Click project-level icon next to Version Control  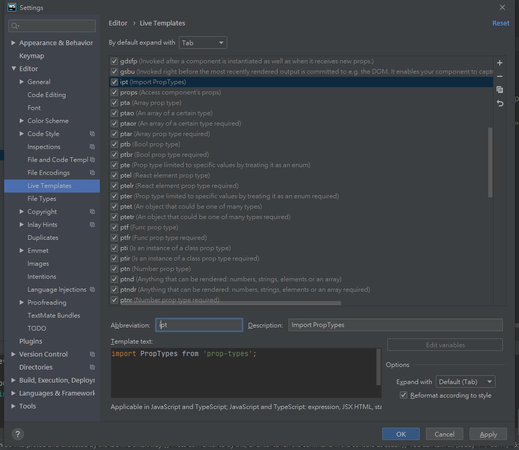point(92,354)
